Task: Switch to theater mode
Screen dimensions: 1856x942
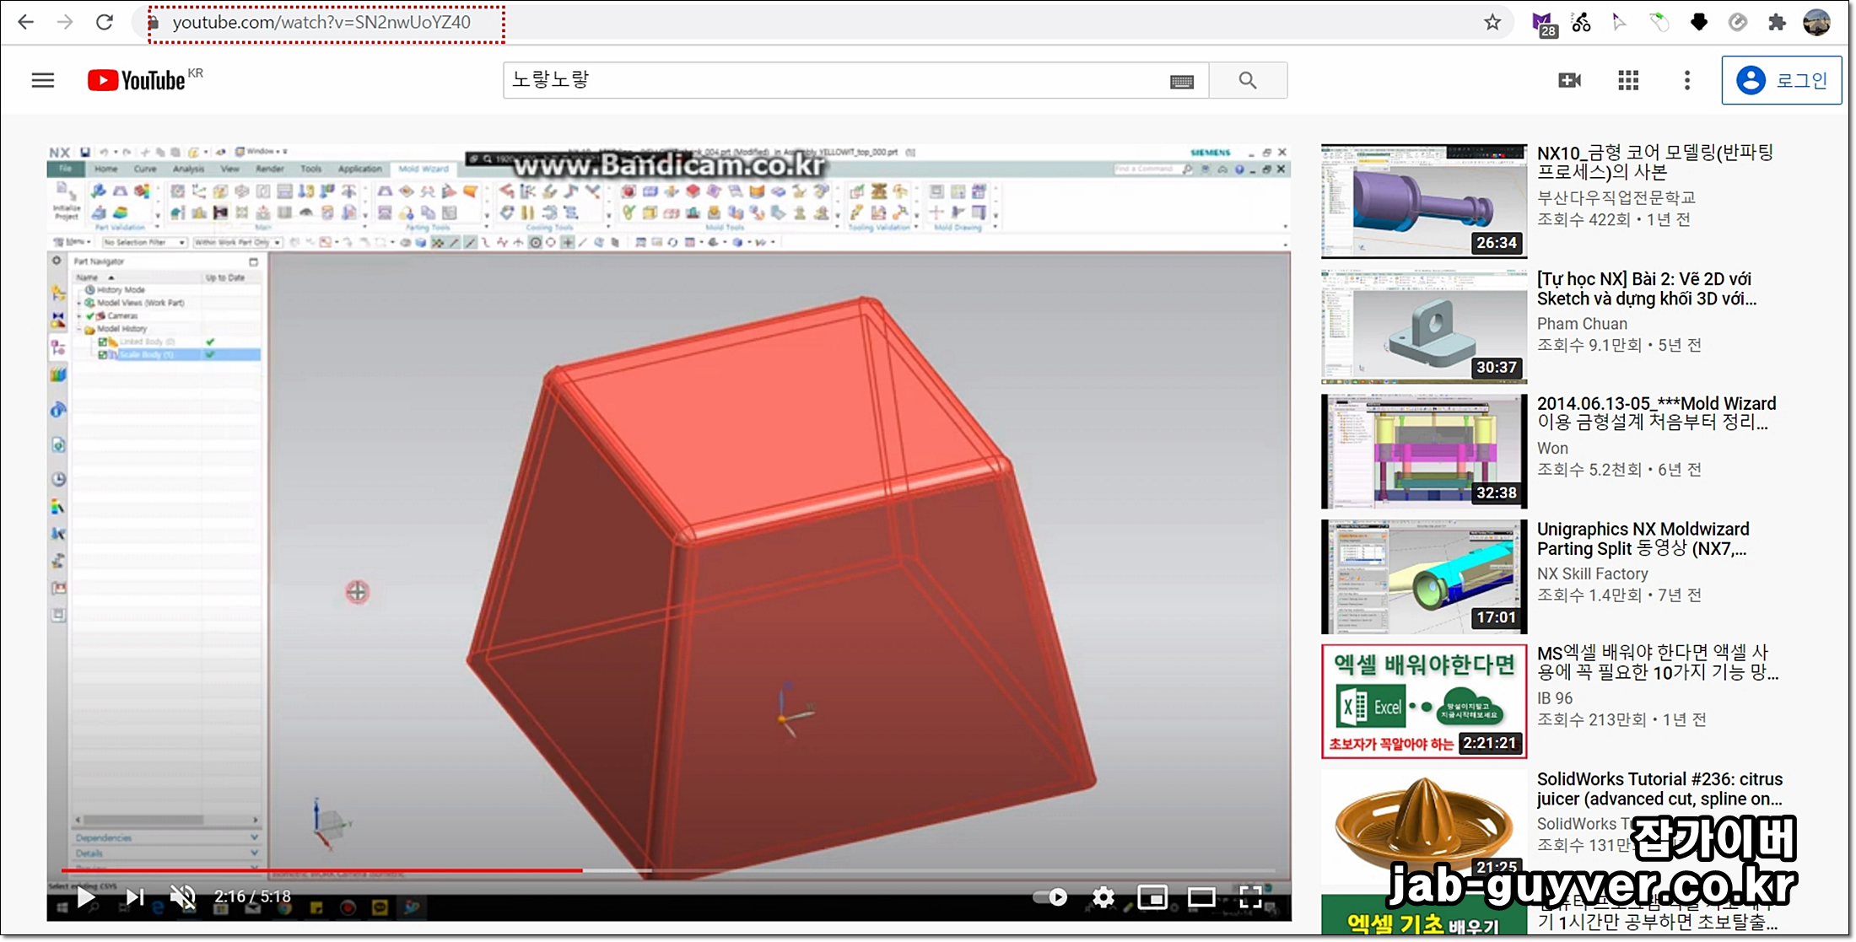Action: point(1201,897)
